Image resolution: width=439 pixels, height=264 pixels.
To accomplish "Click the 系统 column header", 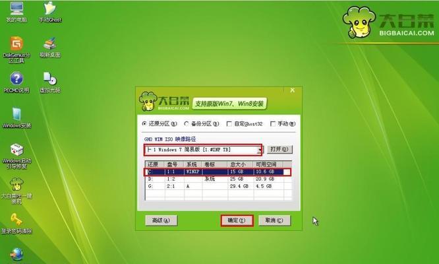I will coord(193,164).
